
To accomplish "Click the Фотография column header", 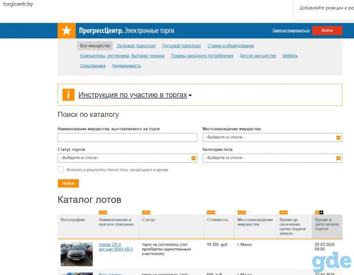I will pyautogui.click(x=73, y=219).
